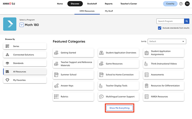Click the School to Home Connection label
Viewport: 192px width, 119px height.
tap(120, 75)
